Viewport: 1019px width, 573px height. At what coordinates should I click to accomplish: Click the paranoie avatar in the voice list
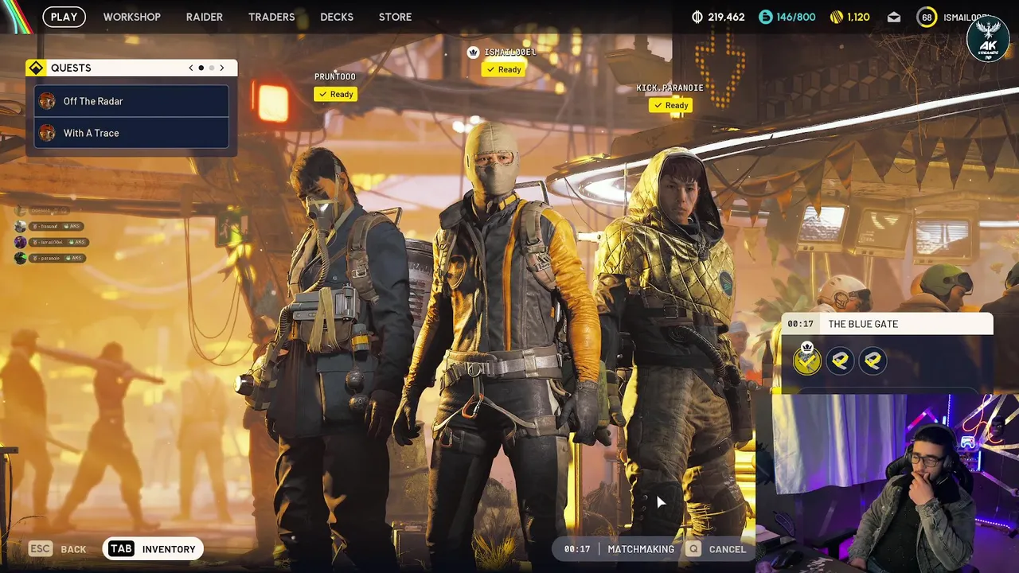21,258
